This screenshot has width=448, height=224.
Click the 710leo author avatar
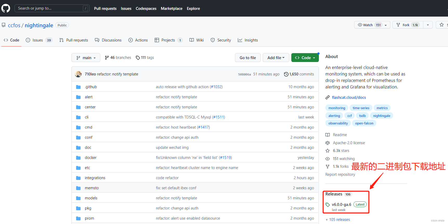pos(78,74)
